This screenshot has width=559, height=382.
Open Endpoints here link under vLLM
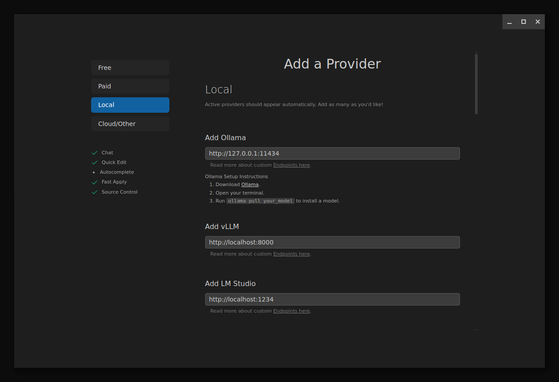(291, 254)
